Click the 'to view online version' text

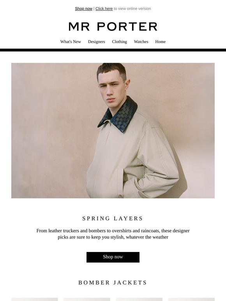[132, 9]
